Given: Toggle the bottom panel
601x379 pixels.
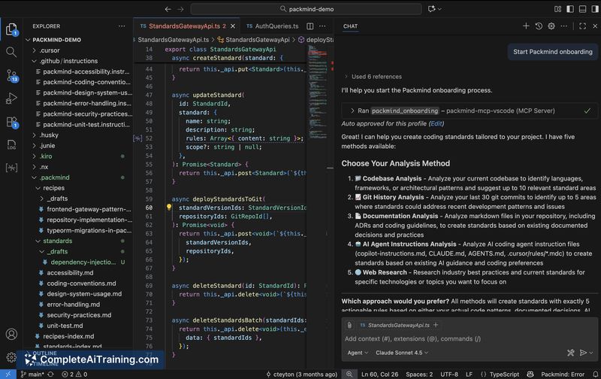Looking at the screenshot, I should tap(582, 9).
